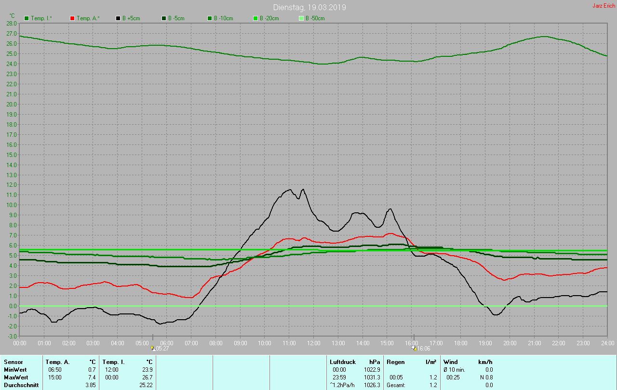617x390 pixels.
Task: Click the Temp. I. column header
Action: pos(114,362)
